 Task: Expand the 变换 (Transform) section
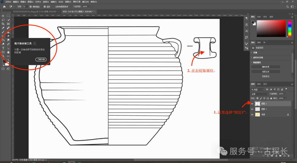(252, 53)
